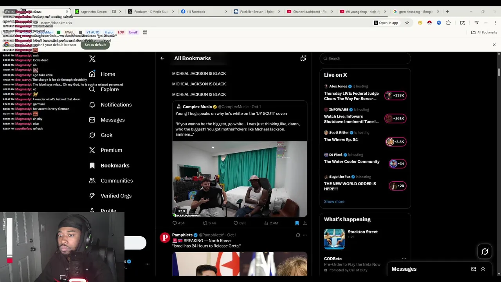Screen dimensions: 501x282
Task: Open the more options on Pamphlets post
Action: tap(305, 235)
